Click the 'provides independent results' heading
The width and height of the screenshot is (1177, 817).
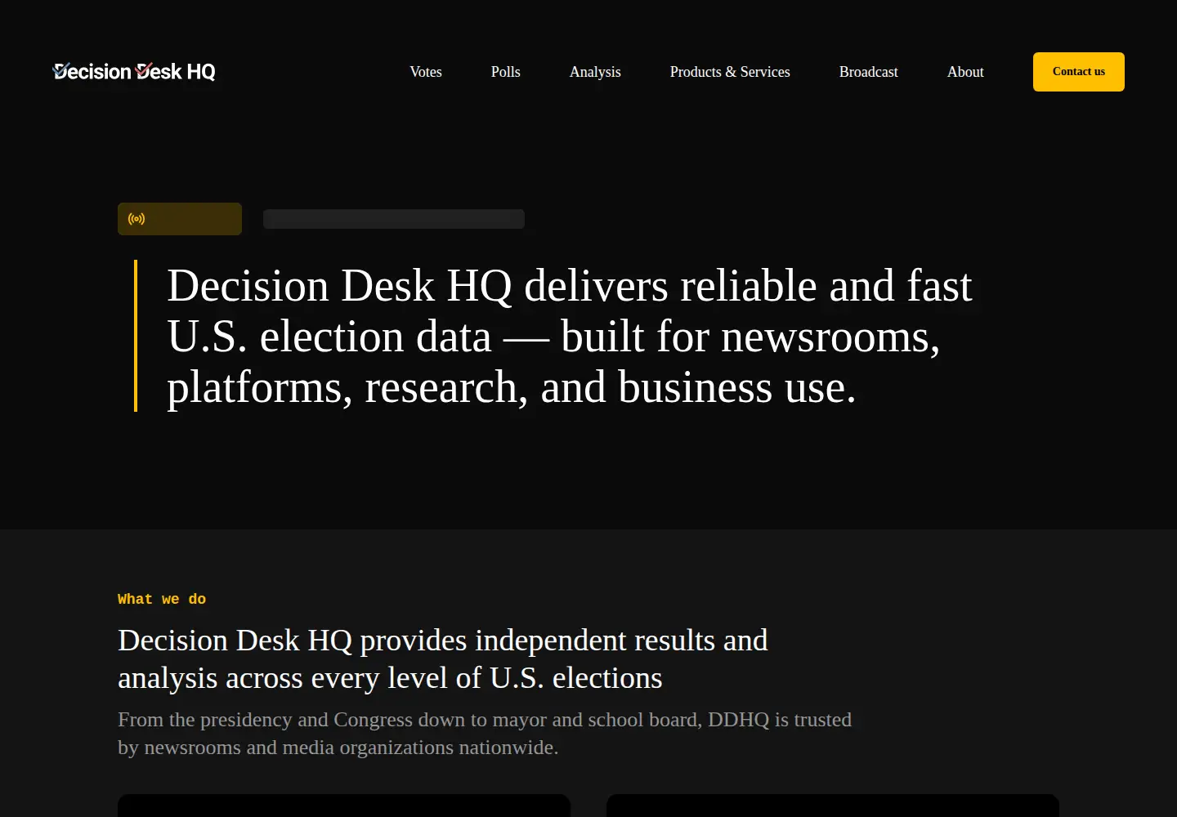point(443,659)
